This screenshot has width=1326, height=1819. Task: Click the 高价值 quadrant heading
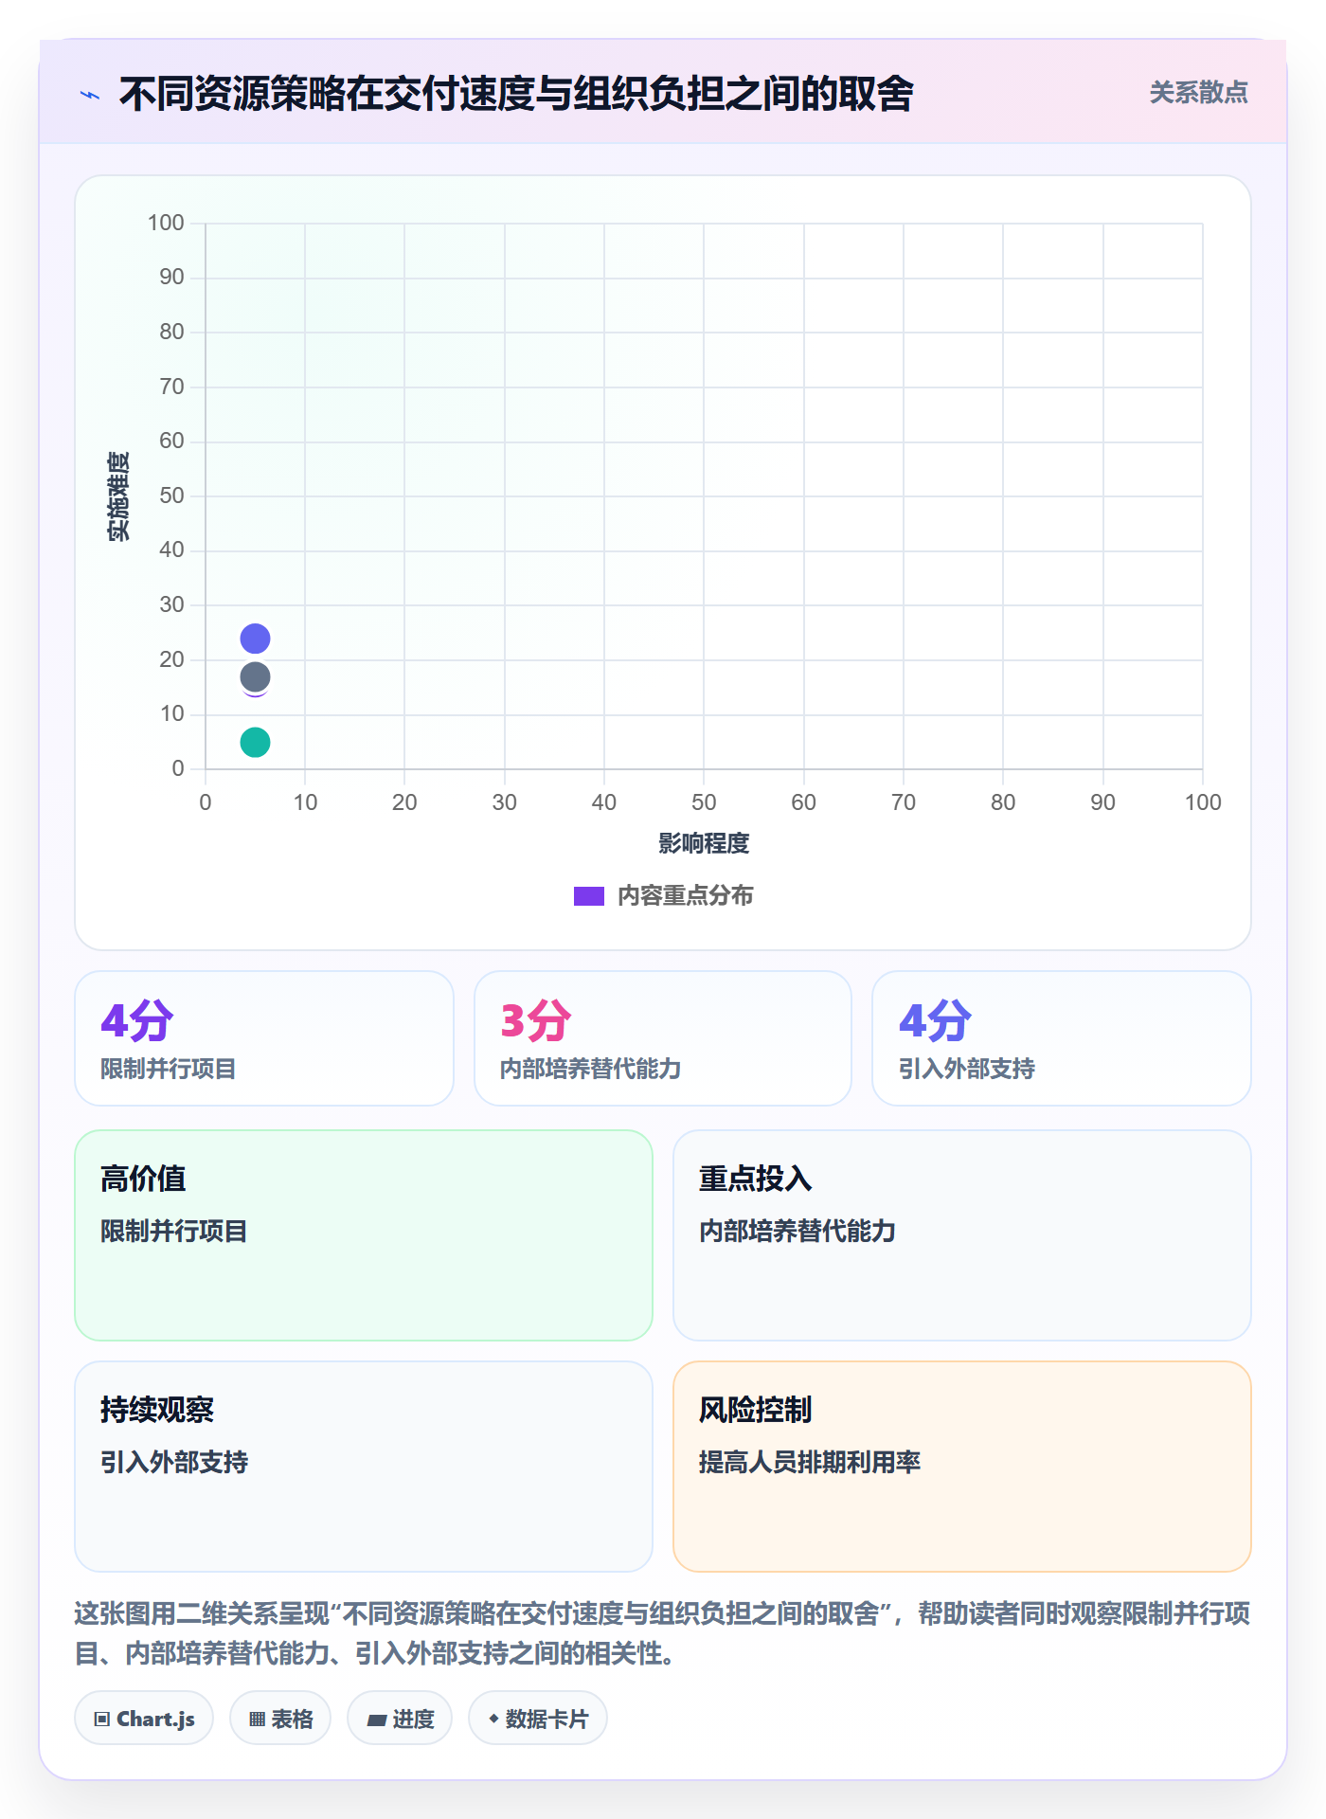pos(143,1179)
